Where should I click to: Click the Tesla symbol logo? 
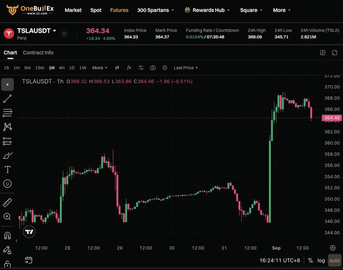click(x=9, y=33)
